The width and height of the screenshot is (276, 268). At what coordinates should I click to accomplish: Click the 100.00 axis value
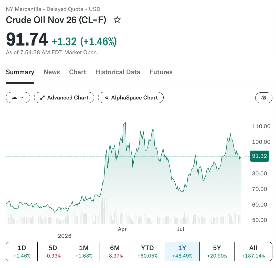pos(261,142)
